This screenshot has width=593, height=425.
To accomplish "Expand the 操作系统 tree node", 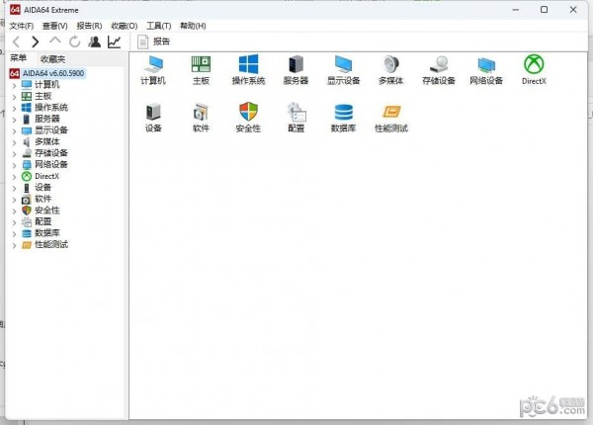I will (x=14, y=108).
